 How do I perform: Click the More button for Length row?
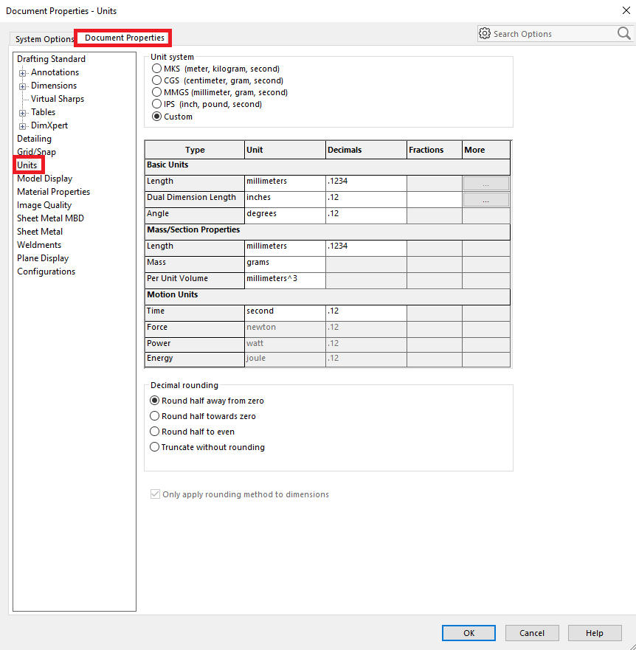coord(485,183)
